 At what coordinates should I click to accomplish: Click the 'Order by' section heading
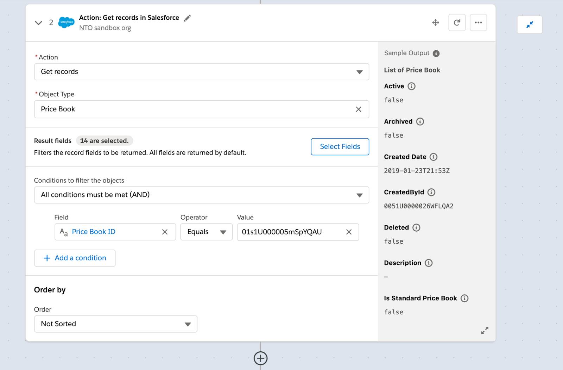pyautogui.click(x=50, y=290)
